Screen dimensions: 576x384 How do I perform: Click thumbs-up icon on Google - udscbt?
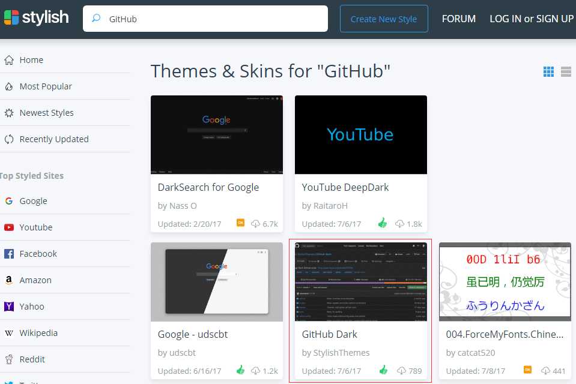(x=241, y=370)
